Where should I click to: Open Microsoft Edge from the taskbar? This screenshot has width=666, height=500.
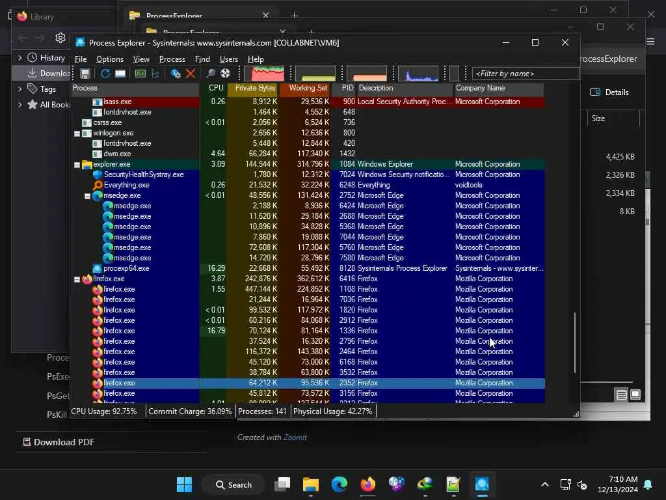pos(340,484)
